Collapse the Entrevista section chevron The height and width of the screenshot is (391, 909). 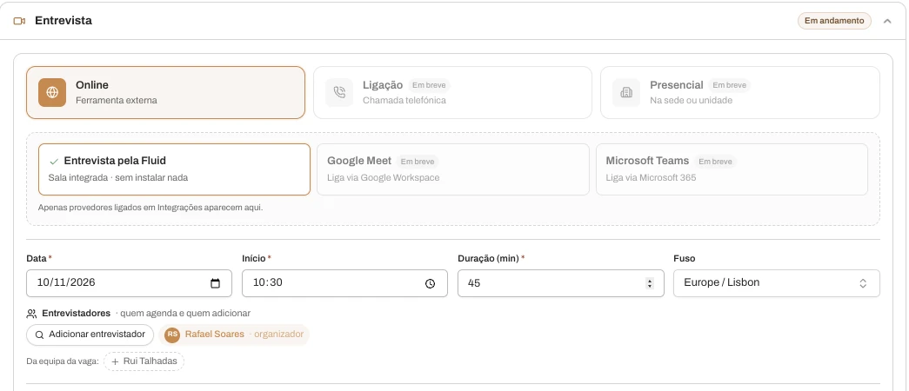(887, 21)
